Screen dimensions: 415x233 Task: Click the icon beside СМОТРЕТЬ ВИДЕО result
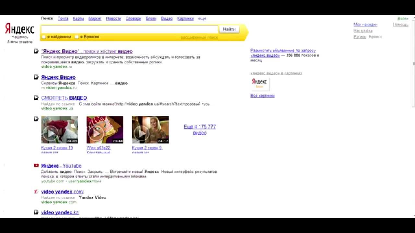(x=36, y=98)
